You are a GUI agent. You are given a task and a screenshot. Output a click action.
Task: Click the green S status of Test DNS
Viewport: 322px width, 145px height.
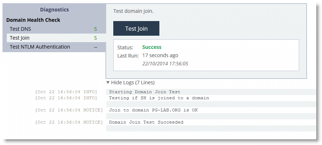95,29
